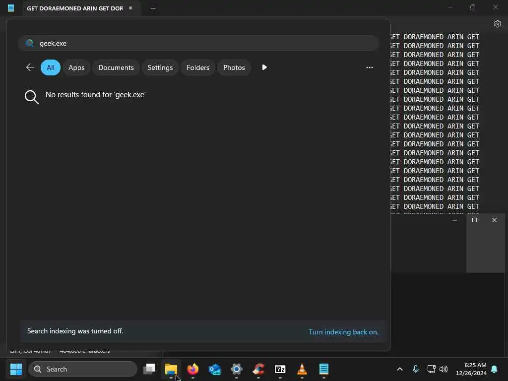Open File Explorer from the taskbar
The height and width of the screenshot is (381, 508).
point(171,369)
